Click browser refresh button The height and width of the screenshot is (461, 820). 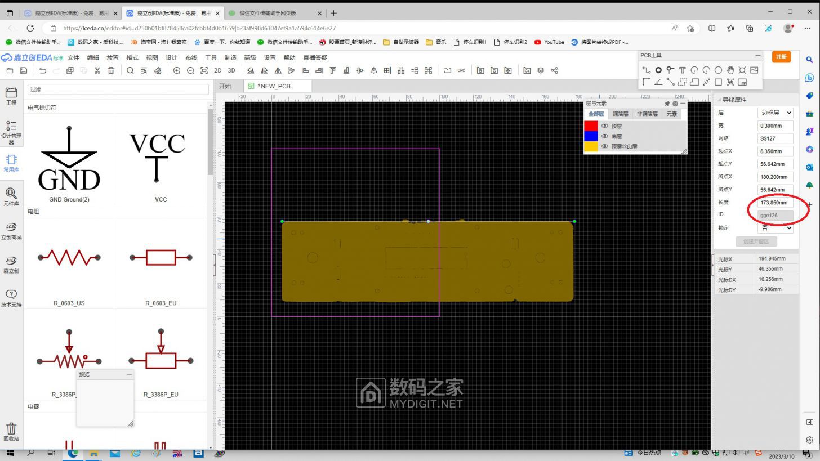30,28
